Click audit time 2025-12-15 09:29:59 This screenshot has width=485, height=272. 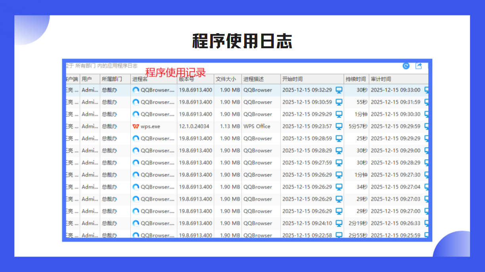pyautogui.click(x=395, y=127)
